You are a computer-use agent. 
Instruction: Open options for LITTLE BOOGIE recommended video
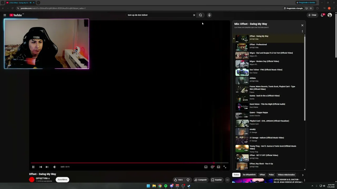(305, 180)
